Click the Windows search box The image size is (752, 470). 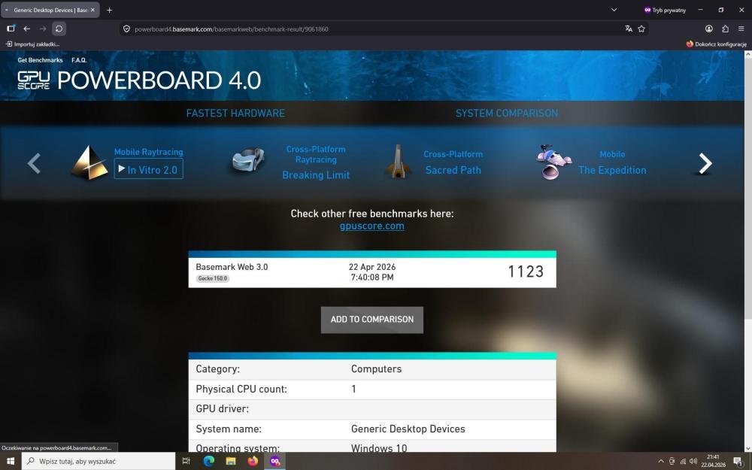pos(100,462)
